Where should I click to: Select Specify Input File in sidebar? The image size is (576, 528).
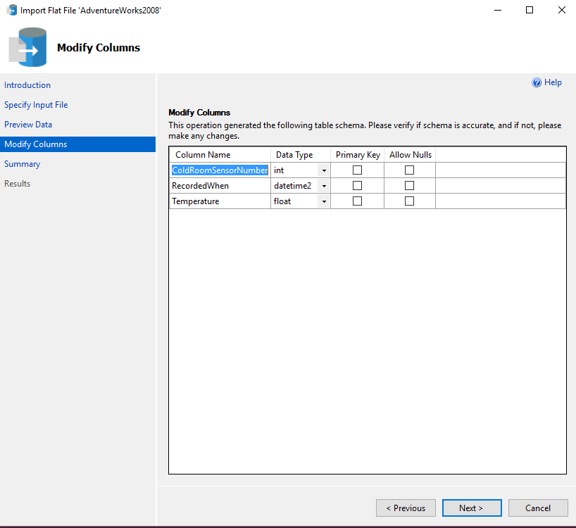click(x=36, y=105)
